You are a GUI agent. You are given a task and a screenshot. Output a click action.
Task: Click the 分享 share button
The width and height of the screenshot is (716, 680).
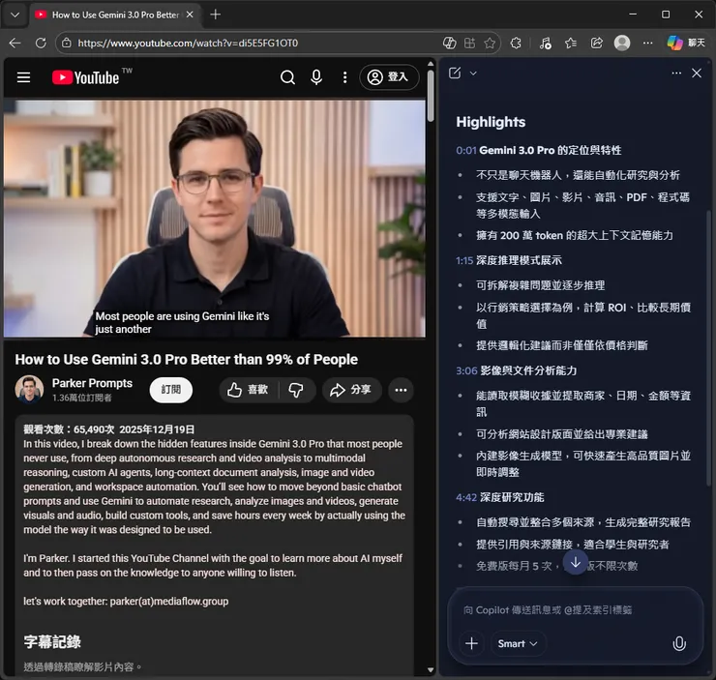tap(351, 390)
